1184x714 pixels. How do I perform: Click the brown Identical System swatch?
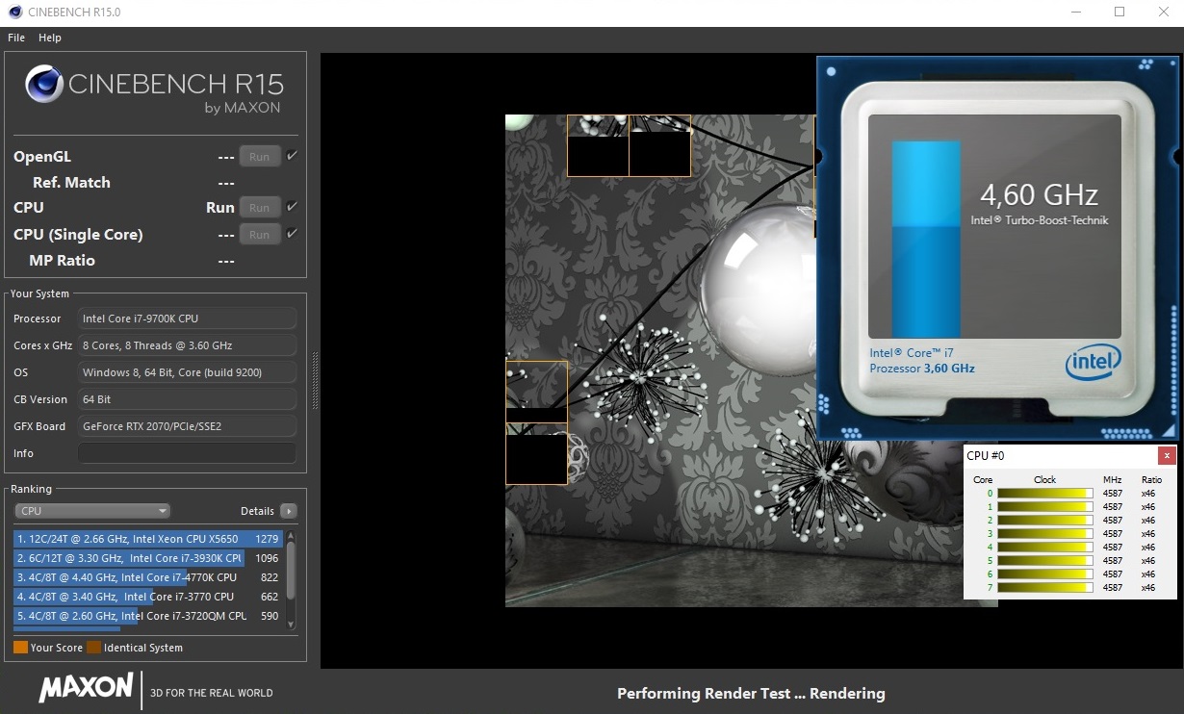93,648
